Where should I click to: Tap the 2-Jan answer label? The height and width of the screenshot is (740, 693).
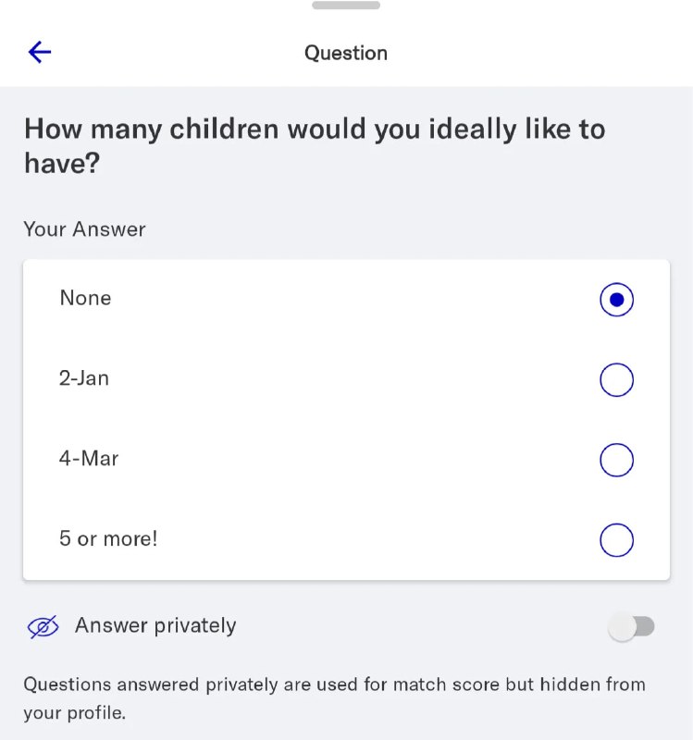pos(84,378)
